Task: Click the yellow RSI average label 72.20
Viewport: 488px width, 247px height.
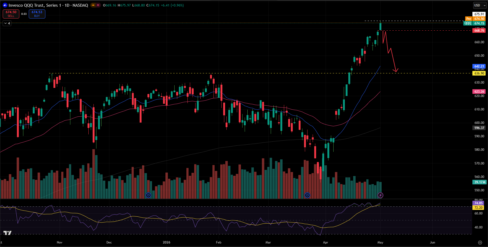Action: pos(478,208)
